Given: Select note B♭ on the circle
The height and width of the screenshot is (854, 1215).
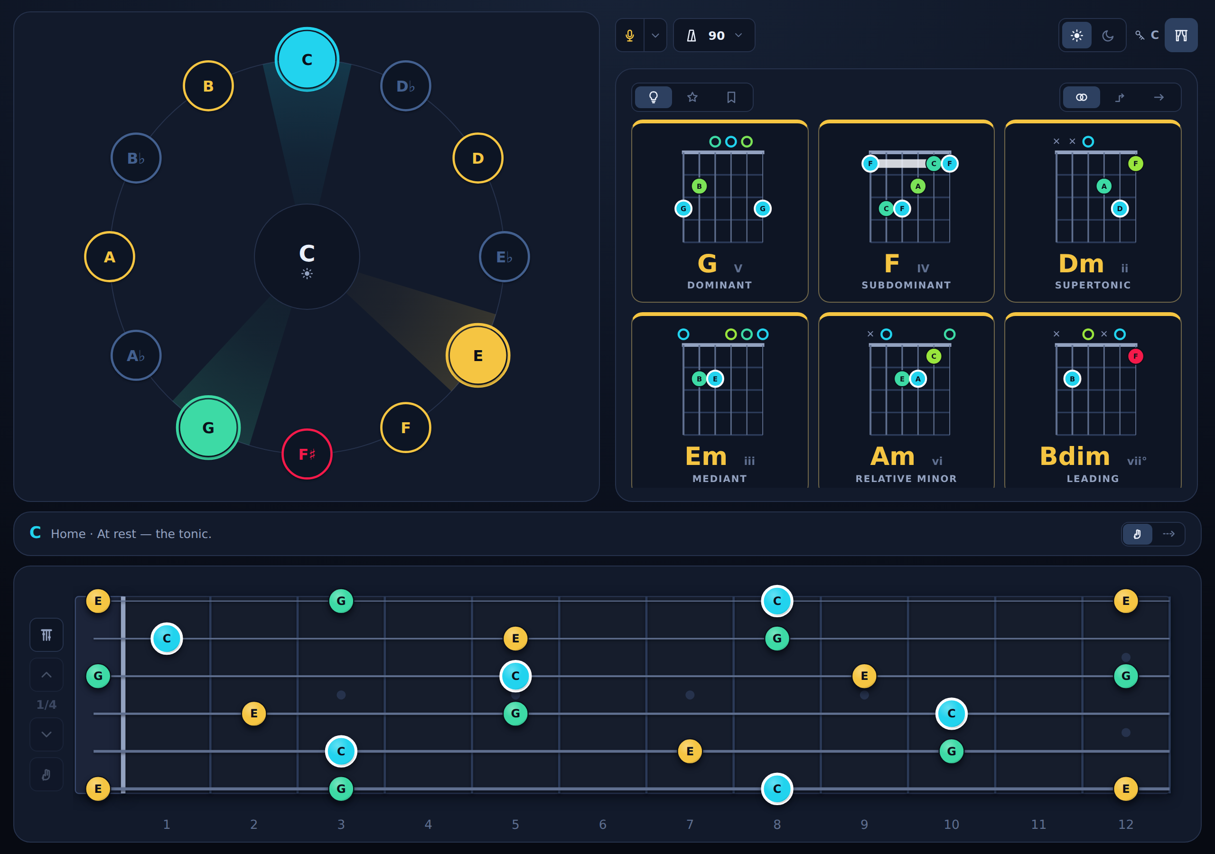Looking at the screenshot, I should [x=136, y=158].
